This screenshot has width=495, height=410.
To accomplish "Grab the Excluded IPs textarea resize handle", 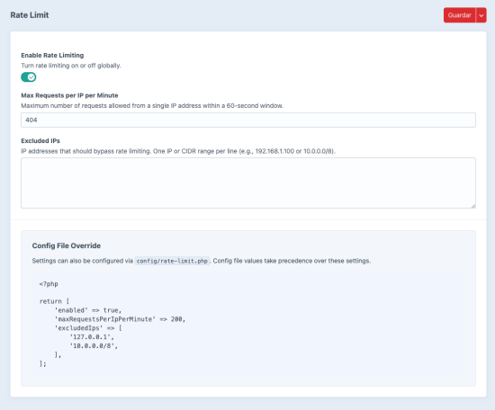I will 472,206.
